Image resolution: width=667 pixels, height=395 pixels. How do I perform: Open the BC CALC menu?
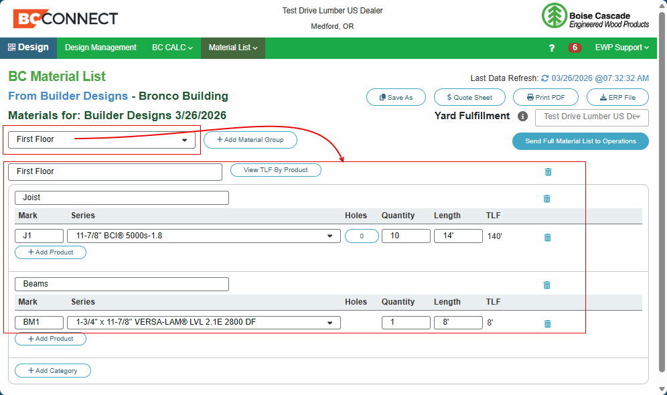point(172,48)
